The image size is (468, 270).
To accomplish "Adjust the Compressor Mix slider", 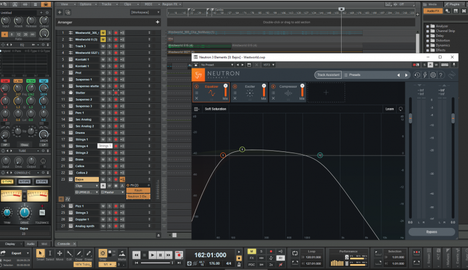I will (x=302, y=91).
